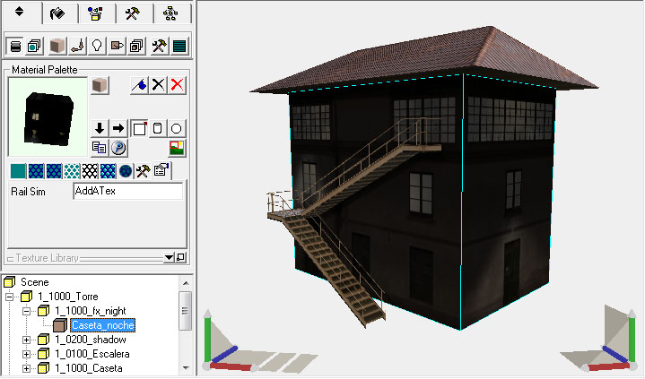
Task: Click the black X icon in Material Palette
Action: tap(158, 84)
